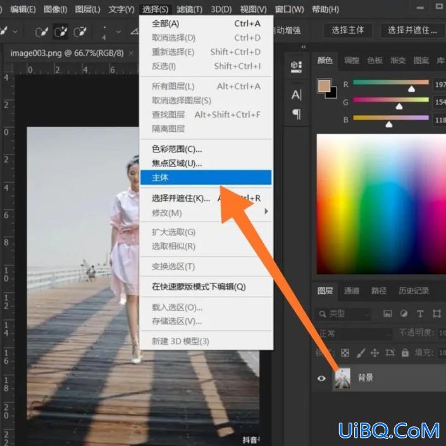
Task: Click the 选择并遮住... options bar button
Action: pyautogui.click(x=412, y=30)
